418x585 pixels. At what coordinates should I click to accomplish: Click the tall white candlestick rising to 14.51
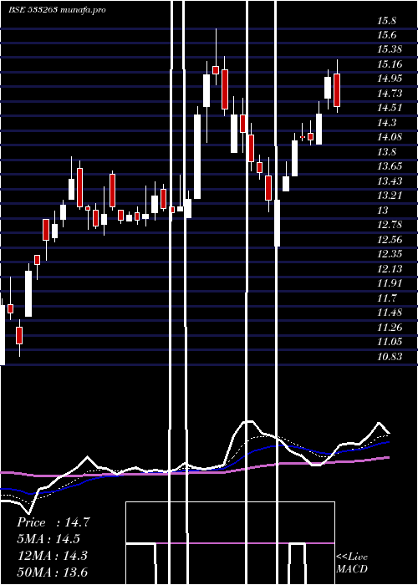tap(197, 157)
